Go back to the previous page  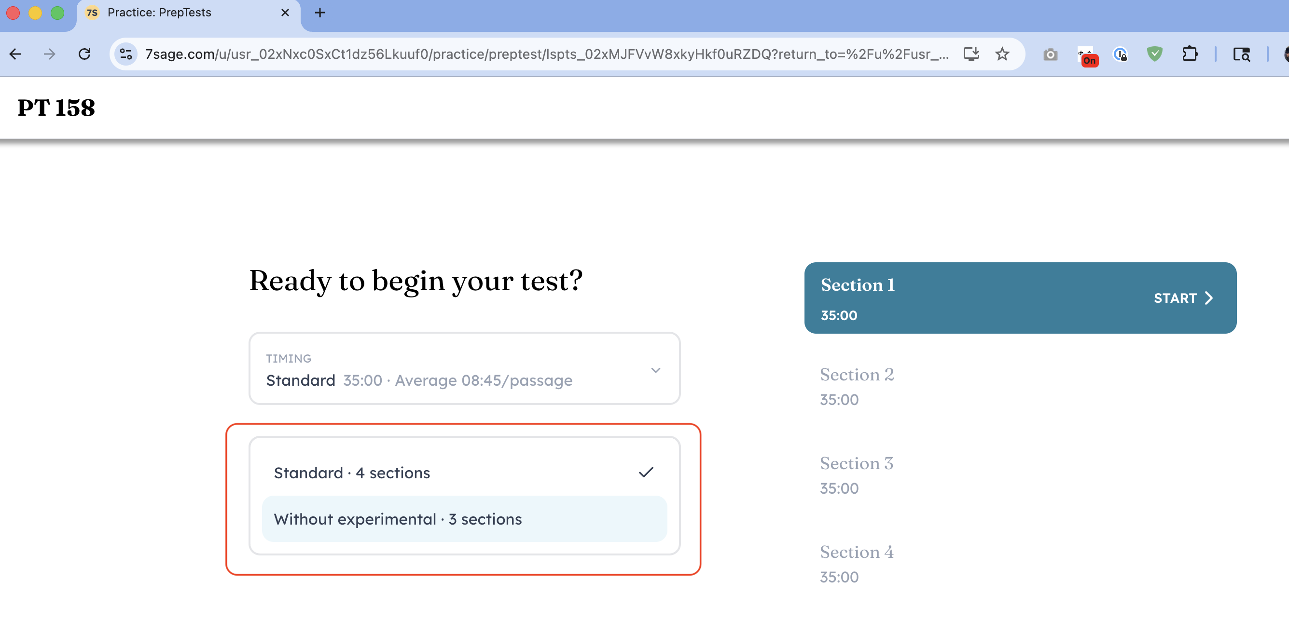[15, 54]
